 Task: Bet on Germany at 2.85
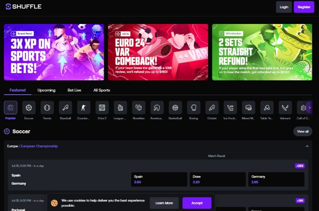pos(276,179)
